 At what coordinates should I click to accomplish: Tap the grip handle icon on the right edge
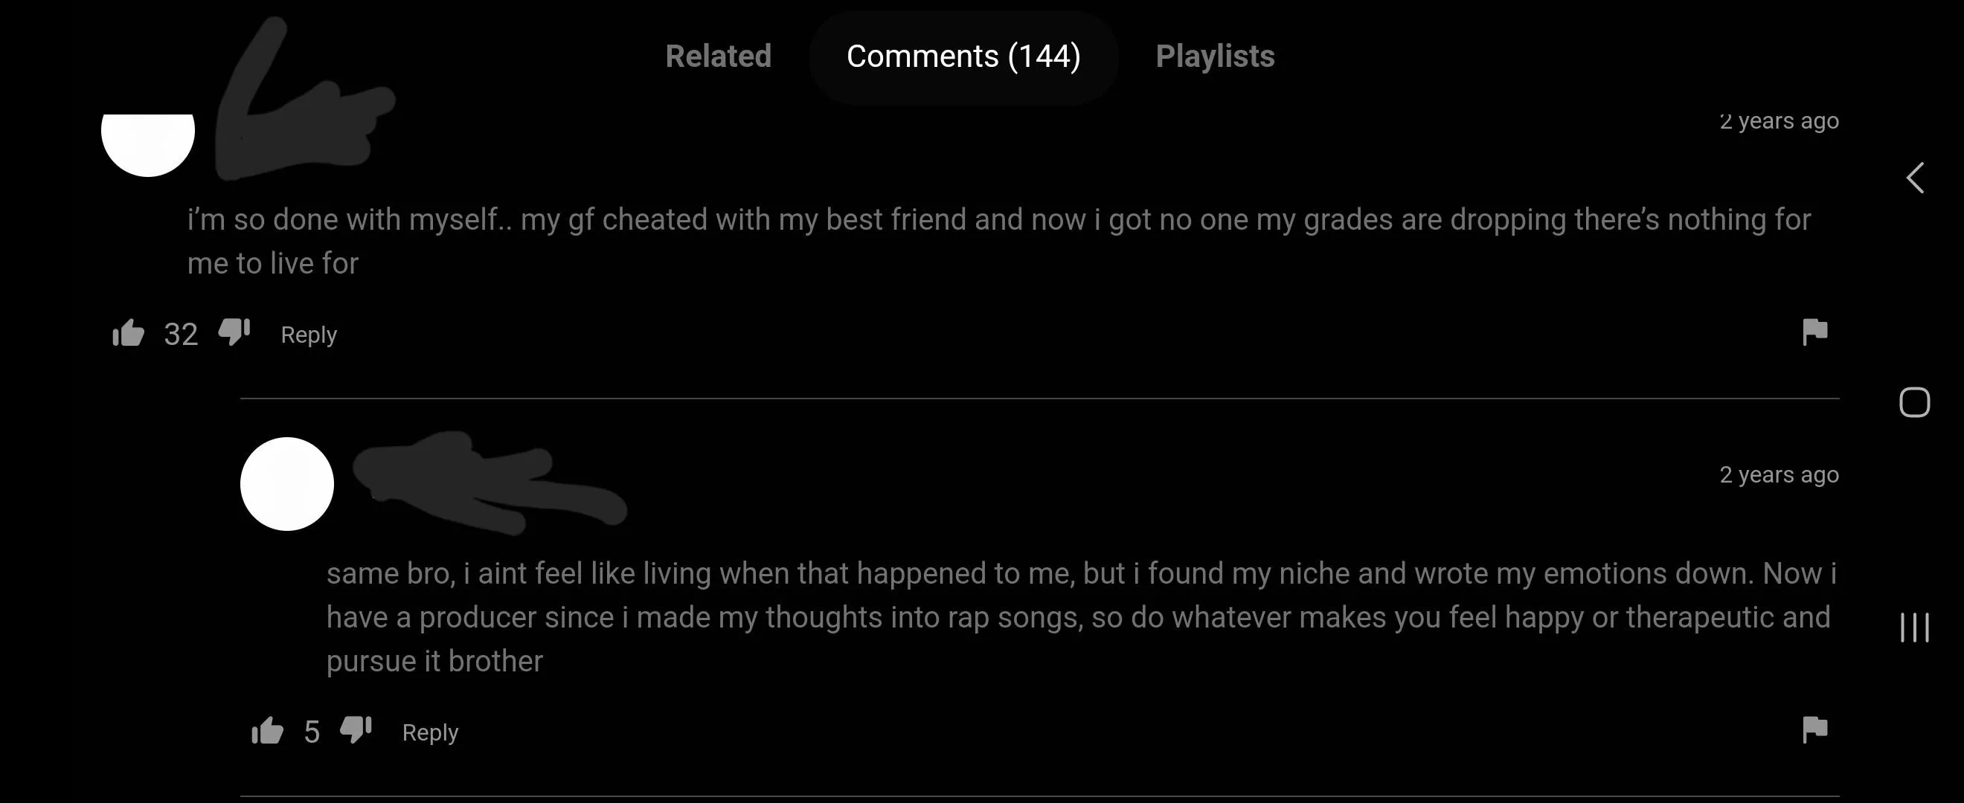pyautogui.click(x=1915, y=629)
